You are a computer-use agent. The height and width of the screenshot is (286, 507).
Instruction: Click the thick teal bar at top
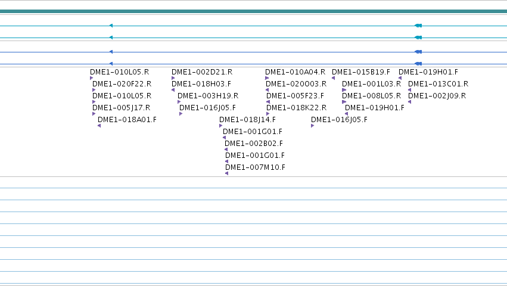pos(254,11)
